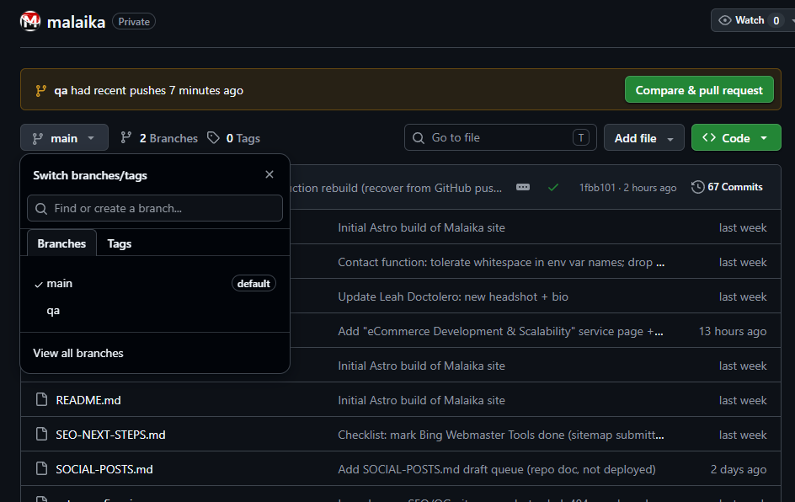Open the green Code dropdown

tap(736, 137)
